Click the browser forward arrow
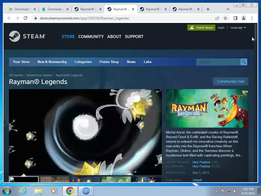 tap(17, 18)
